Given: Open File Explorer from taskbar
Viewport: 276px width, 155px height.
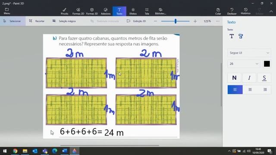Looking at the screenshot, I should tap(25, 151).
